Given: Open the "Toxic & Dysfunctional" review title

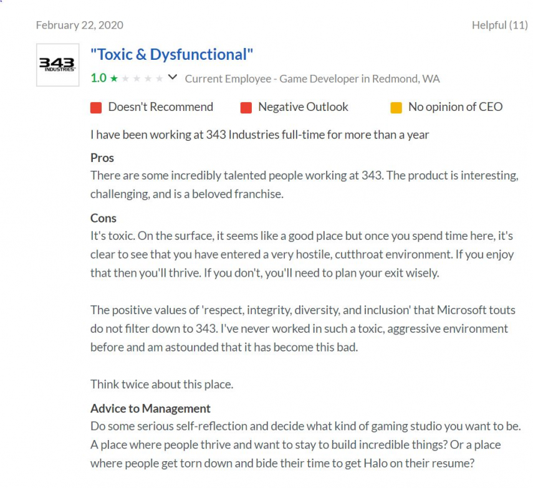Looking at the screenshot, I should pos(171,54).
